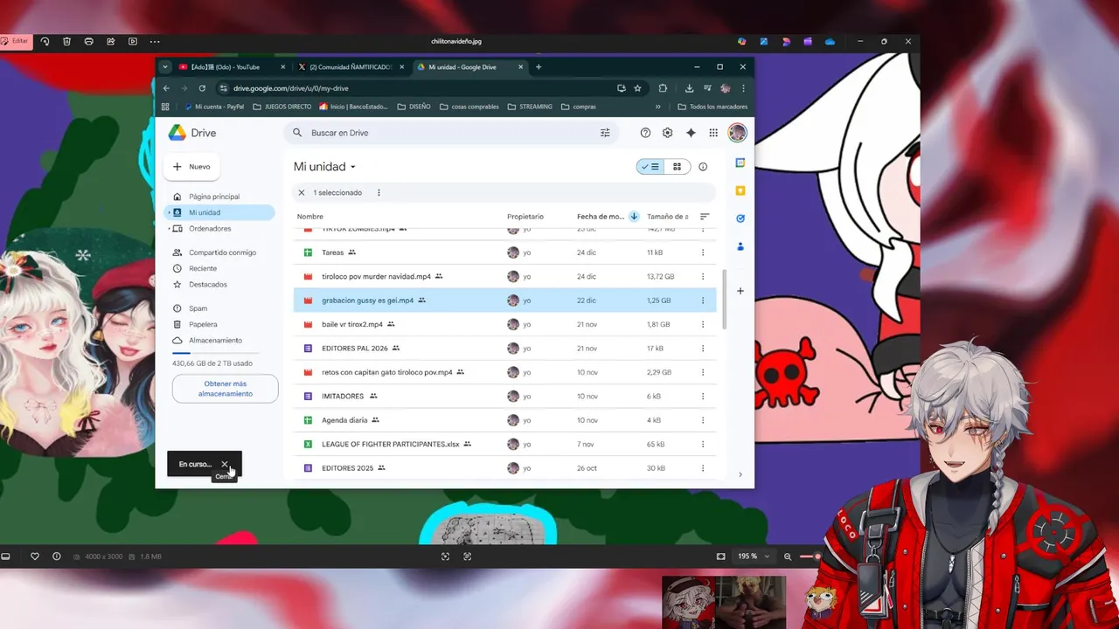Get add-ons with the side panel plus
This screenshot has width=1119, height=629.
740,291
